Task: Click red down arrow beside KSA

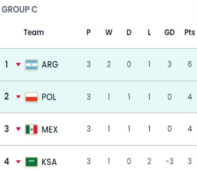Action: pyautogui.click(x=18, y=162)
